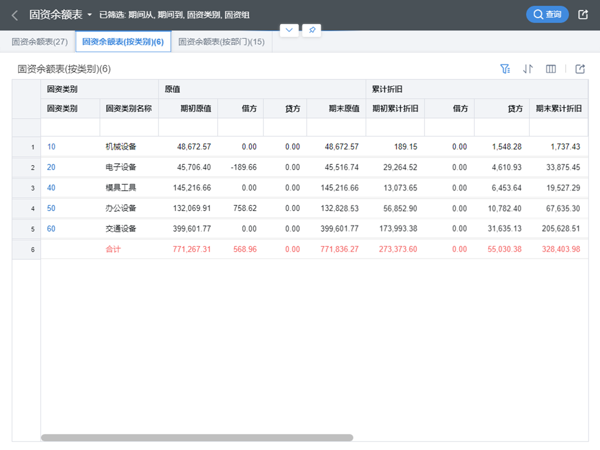Click the 电子设备 cell

121,167
